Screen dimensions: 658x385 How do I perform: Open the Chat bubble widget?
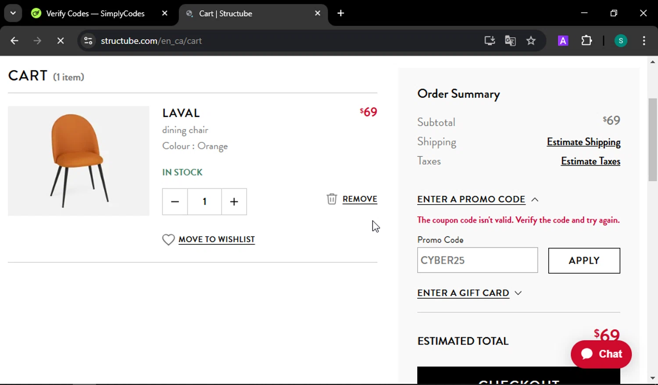click(x=601, y=354)
